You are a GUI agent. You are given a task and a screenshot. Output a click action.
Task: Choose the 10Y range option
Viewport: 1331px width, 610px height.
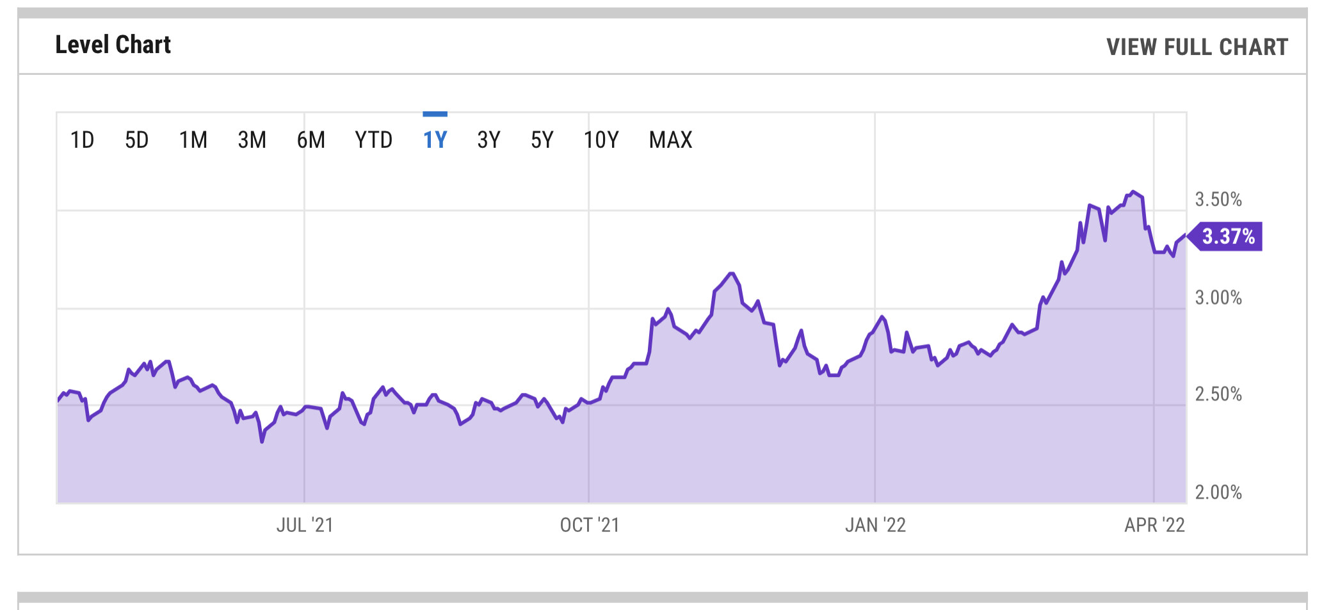601,140
